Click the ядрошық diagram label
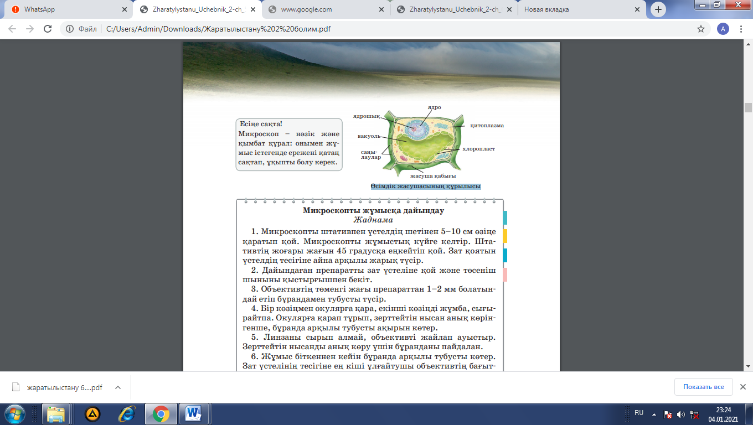Screen dimensions: 753x425 pyautogui.click(x=367, y=116)
